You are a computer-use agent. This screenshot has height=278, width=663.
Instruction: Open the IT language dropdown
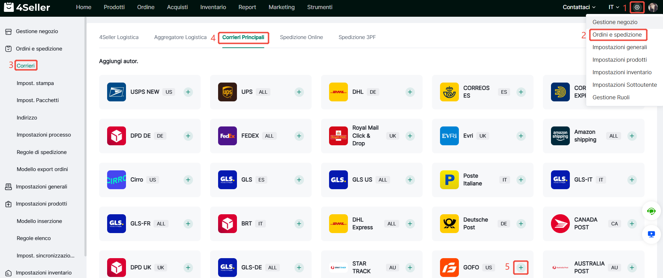click(x=613, y=7)
